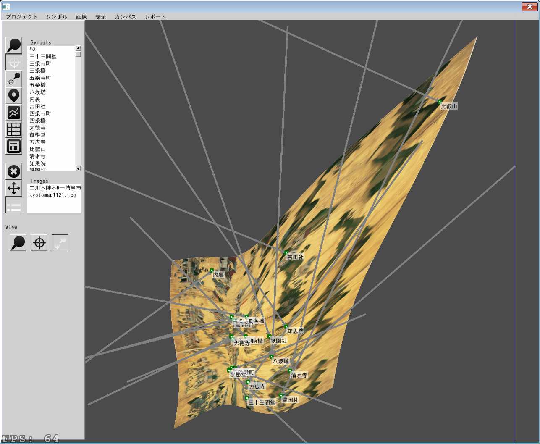This screenshot has width=540, height=444.
Task: Select #0 in the Symbols list
Action: tap(51, 49)
